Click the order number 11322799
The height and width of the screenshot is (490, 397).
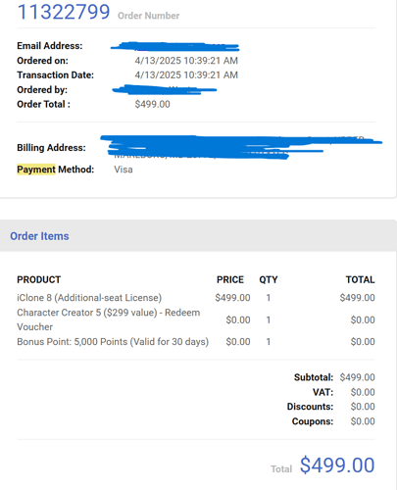point(64,12)
